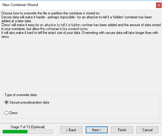Select the Secure pseudorandom data radio button
The height and width of the screenshot is (136, 162).
coord(6,102)
